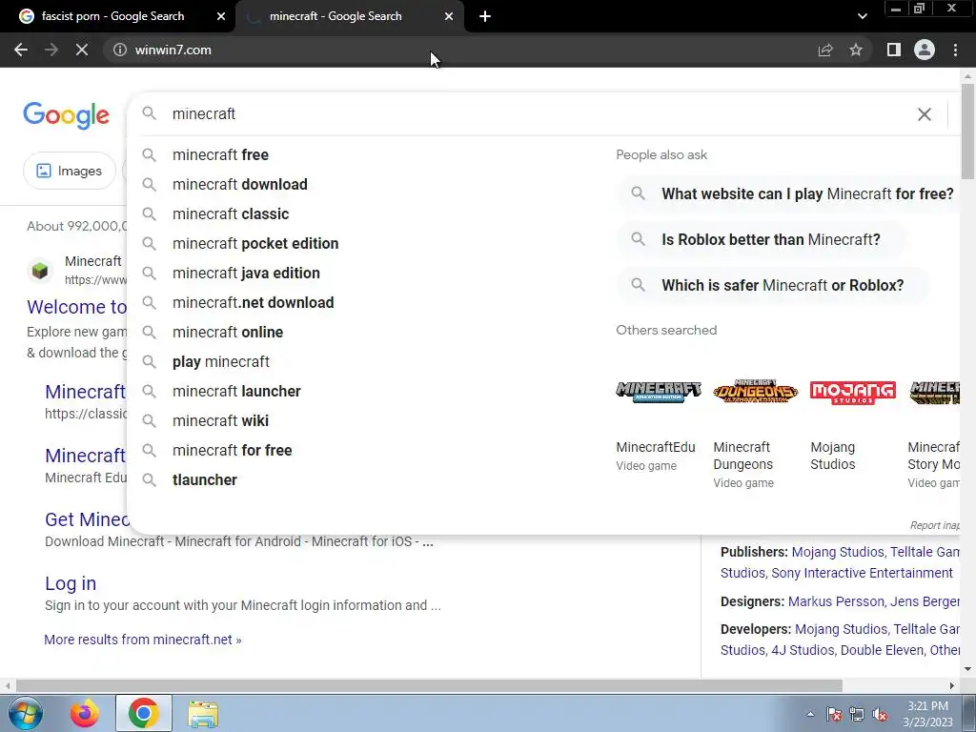
Task: Open the Action Center flag icon
Action: coord(834,714)
